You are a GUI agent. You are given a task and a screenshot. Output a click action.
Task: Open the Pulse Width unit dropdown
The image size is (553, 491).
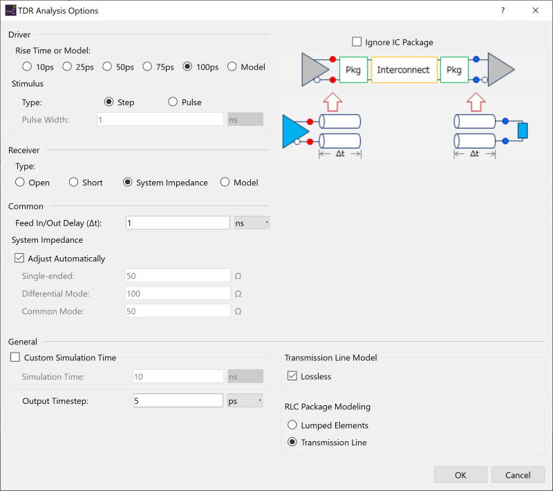pyautogui.click(x=245, y=119)
